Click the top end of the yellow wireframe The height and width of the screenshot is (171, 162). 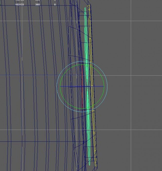89,6
